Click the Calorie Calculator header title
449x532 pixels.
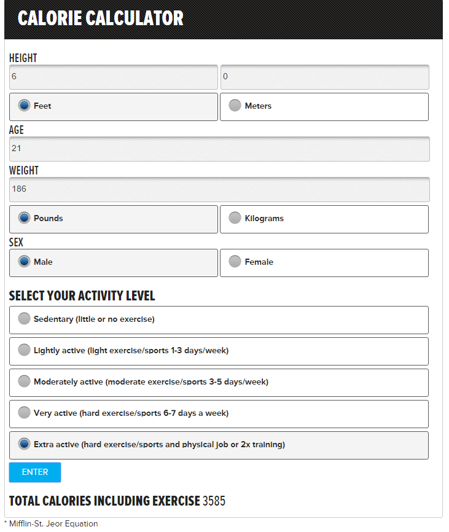coord(100,18)
